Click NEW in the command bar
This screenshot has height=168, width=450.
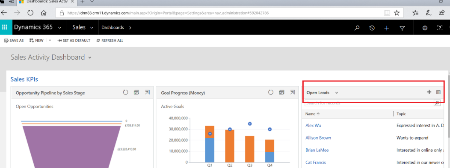click(36, 41)
